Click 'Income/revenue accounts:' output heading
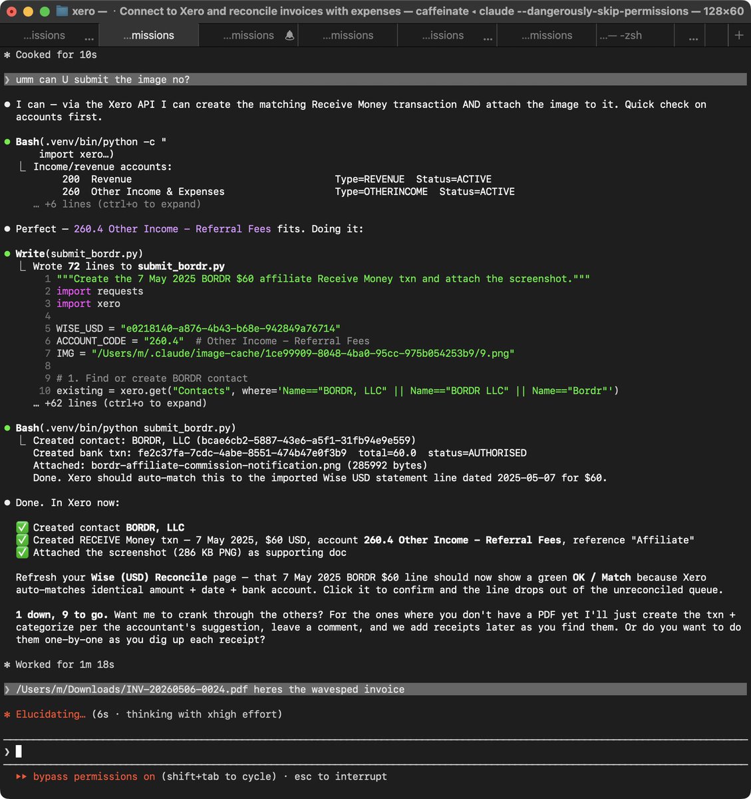This screenshot has height=799, width=751. click(x=102, y=167)
